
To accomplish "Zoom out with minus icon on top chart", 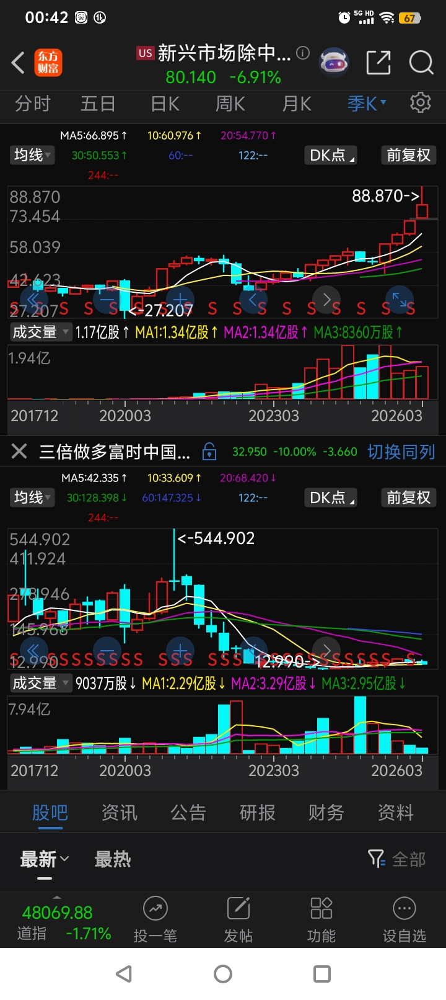I will [107, 300].
